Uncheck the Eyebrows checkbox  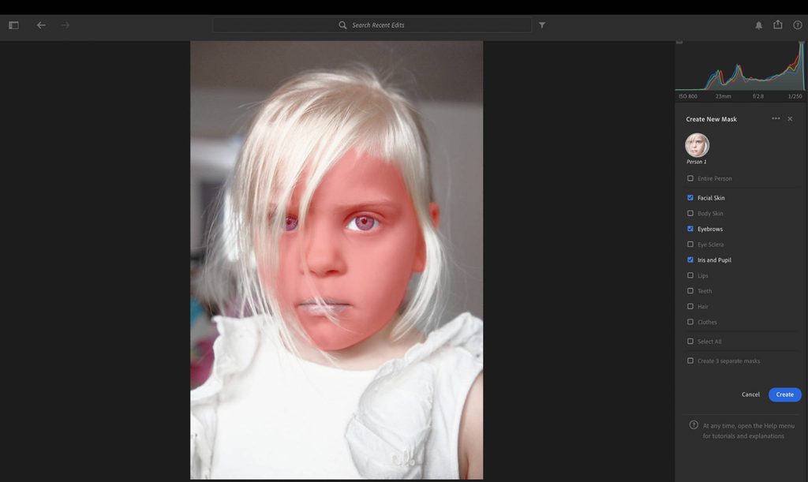690,229
